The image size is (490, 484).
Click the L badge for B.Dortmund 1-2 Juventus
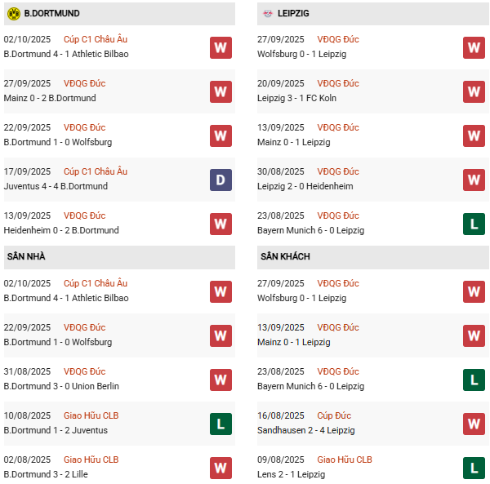[220, 424]
